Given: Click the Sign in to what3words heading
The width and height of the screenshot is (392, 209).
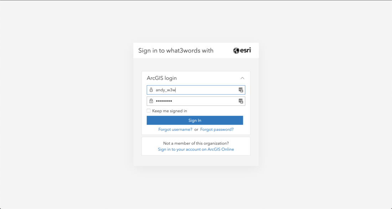Looking at the screenshot, I should 176,51.
